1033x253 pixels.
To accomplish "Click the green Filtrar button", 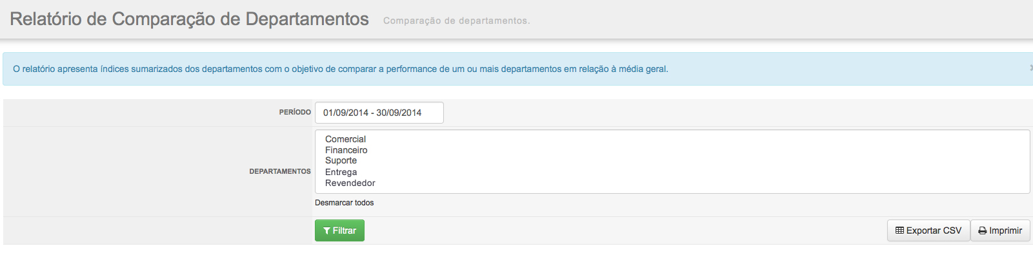I will coord(339,230).
